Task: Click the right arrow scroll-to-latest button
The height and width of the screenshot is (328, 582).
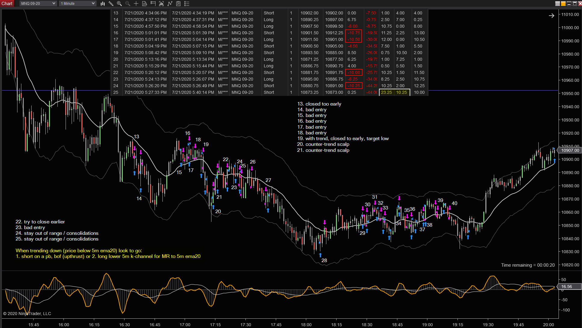Action: coord(551,16)
